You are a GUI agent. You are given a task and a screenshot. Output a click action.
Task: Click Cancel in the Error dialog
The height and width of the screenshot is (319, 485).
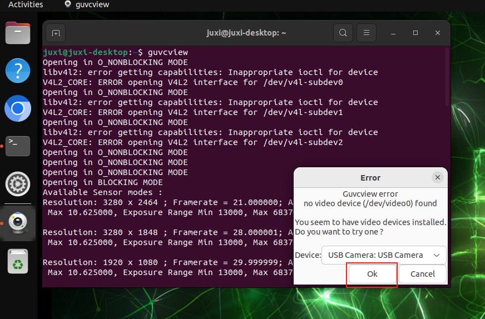click(x=423, y=274)
